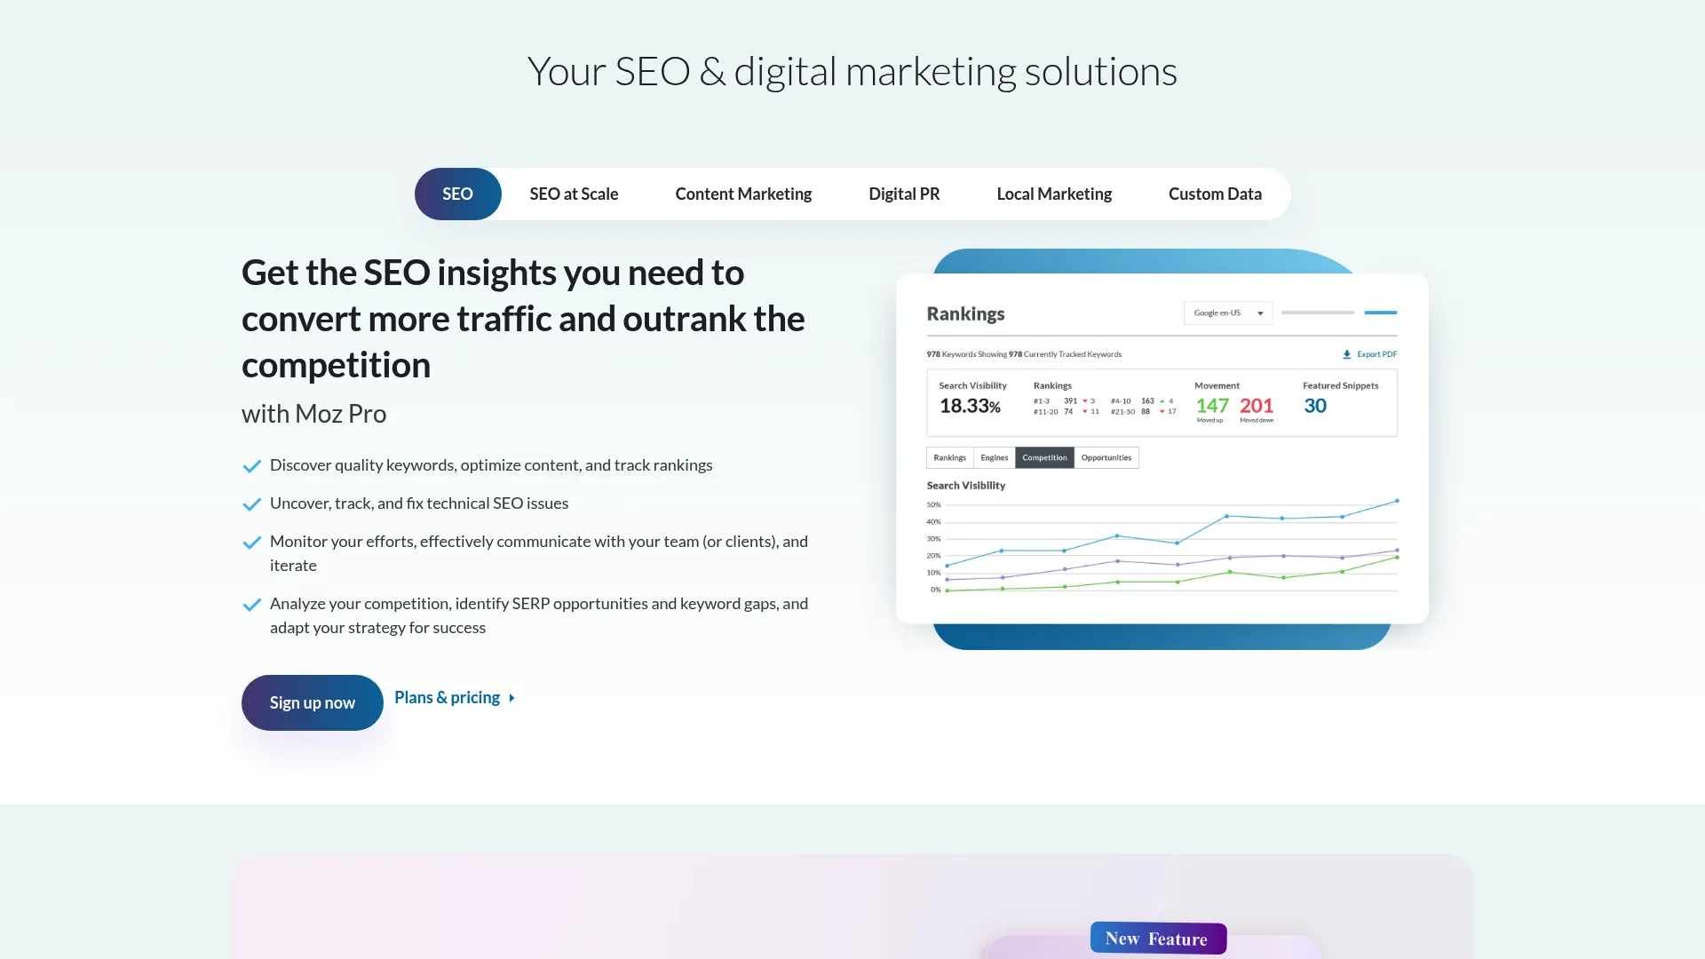Open the Opportunities sub-tab in Rankings widget
The height and width of the screenshot is (959, 1705).
[1106, 457]
